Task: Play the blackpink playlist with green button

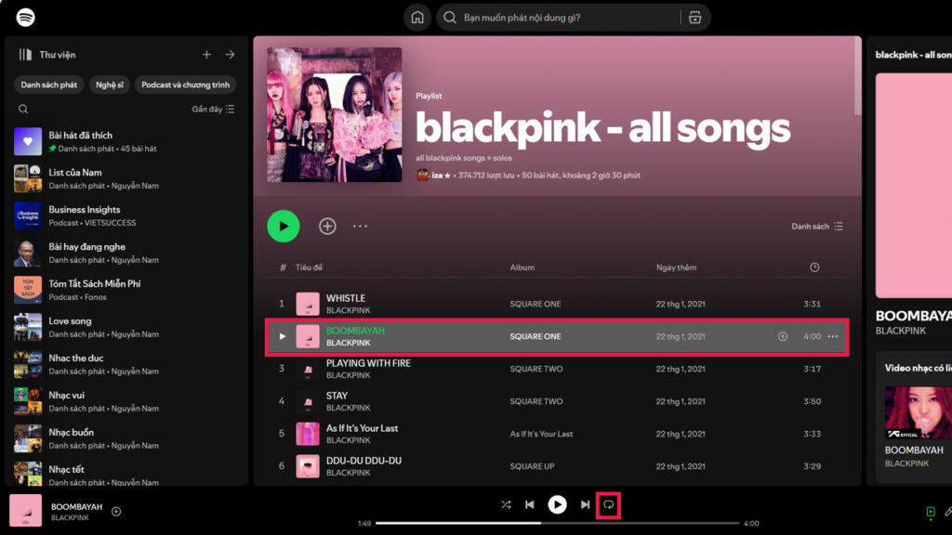Action: pyautogui.click(x=284, y=227)
